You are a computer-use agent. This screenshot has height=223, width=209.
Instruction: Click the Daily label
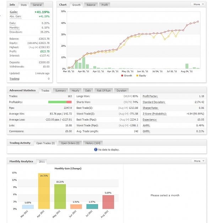click(x=12, y=23)
